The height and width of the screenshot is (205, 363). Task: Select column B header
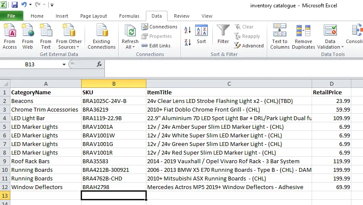114,84
